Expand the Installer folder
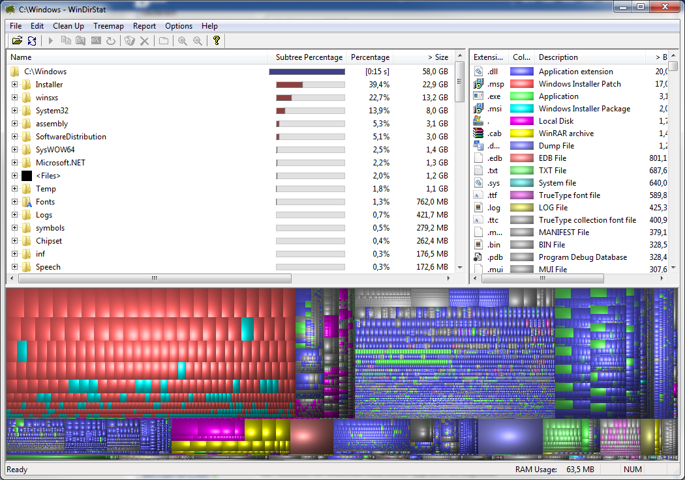This screenshot has height=480, width=685. [x=15, y=84]
